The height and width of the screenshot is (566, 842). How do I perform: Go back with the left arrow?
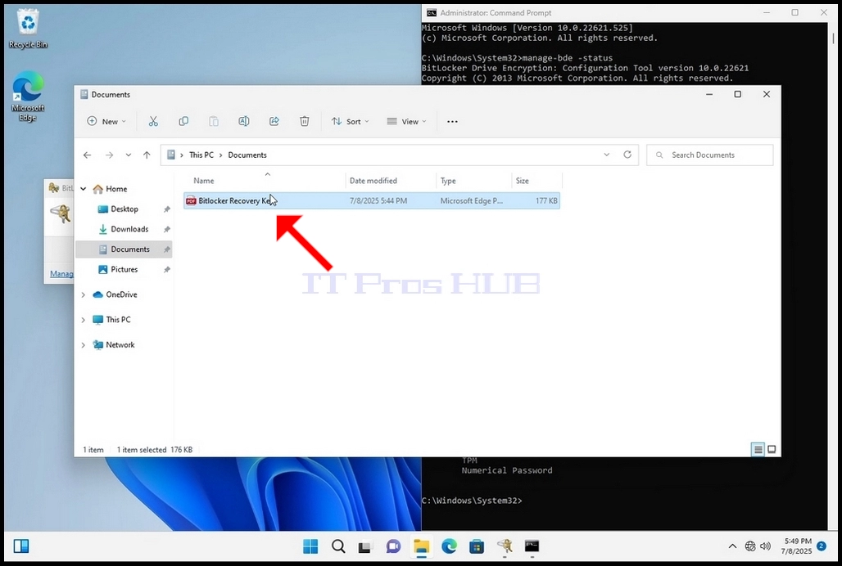(x=87, y=155)
